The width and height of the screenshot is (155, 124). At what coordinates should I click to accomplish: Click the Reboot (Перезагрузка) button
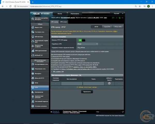click(75, 14)
